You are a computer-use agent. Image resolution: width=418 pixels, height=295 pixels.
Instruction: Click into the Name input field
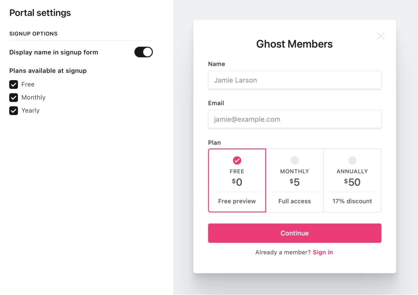295,80
